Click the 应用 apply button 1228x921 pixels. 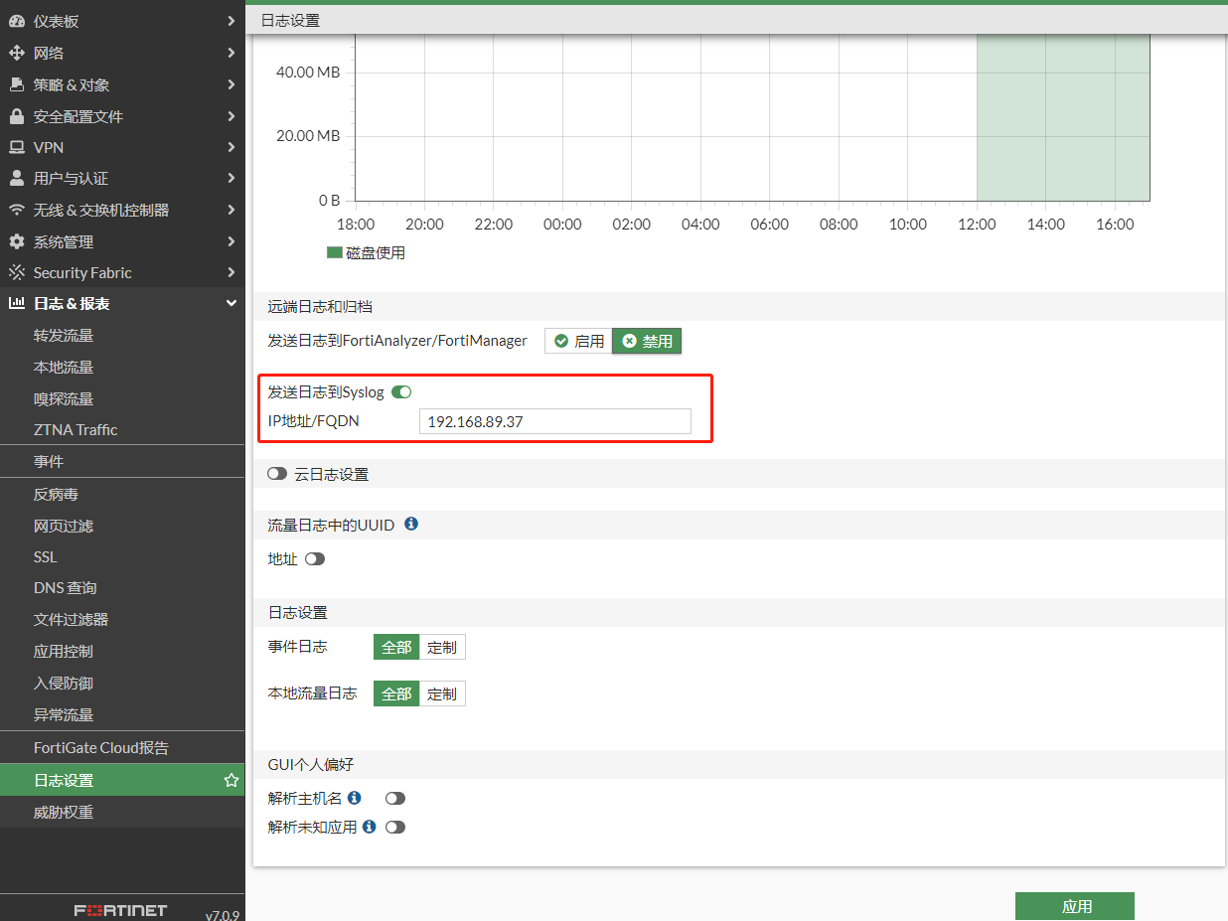click(x=1075, y=906)
